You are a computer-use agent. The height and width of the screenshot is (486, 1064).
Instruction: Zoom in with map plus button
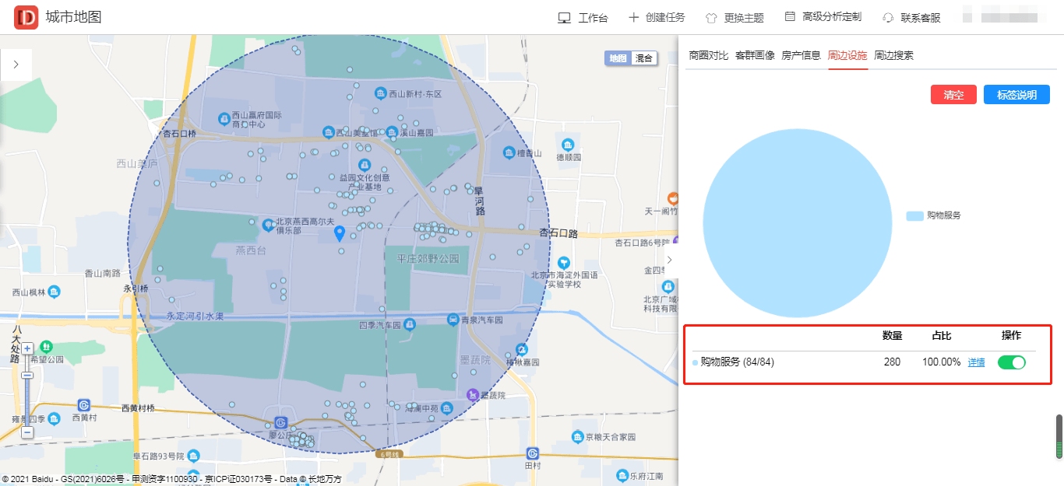coord(27,349)
